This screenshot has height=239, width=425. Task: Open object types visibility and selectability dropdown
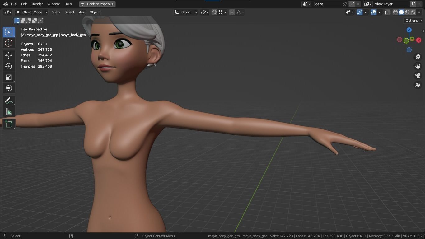tap(350, 12)
